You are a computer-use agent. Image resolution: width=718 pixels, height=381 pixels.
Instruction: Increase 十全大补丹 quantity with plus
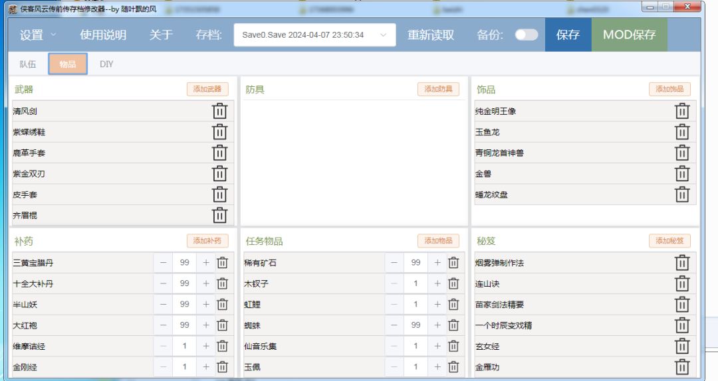tap(206, 283)
